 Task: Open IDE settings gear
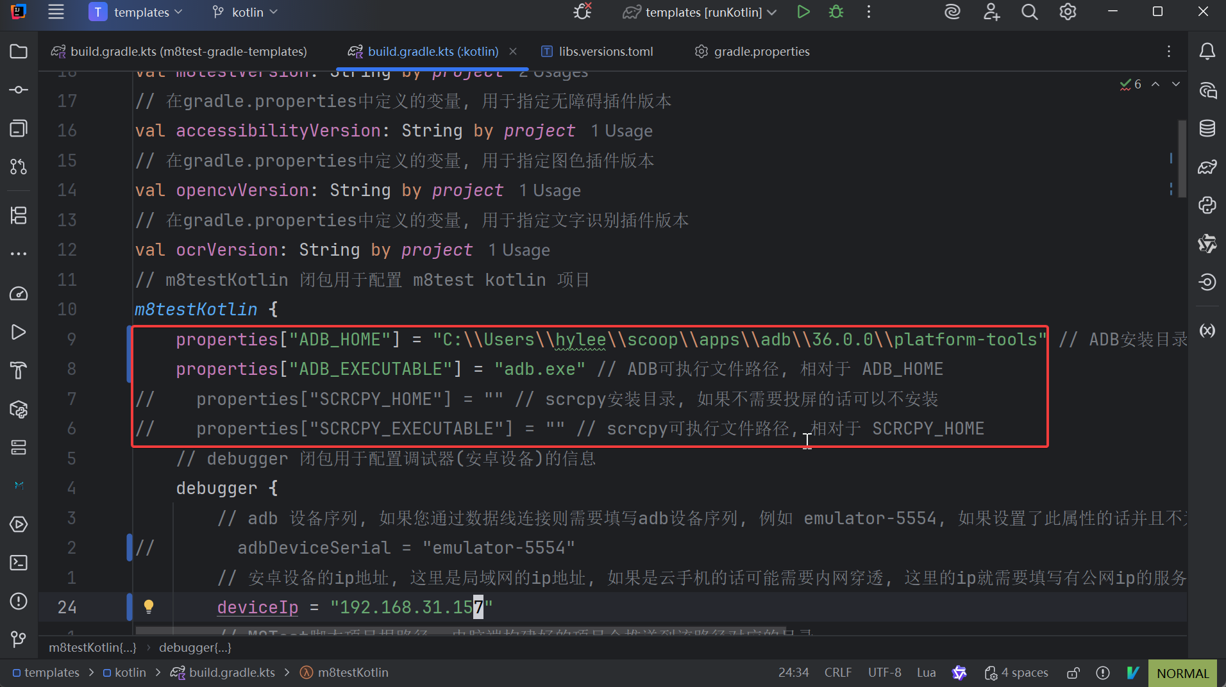[x=1068, y=12]
